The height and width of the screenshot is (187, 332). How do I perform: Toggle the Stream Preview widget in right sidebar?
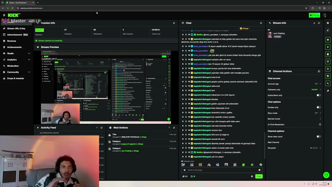(x=328, y=40)
